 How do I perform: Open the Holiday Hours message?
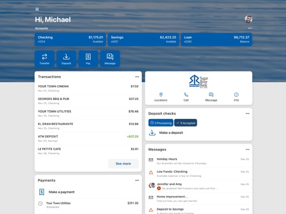tap(198, 161)
